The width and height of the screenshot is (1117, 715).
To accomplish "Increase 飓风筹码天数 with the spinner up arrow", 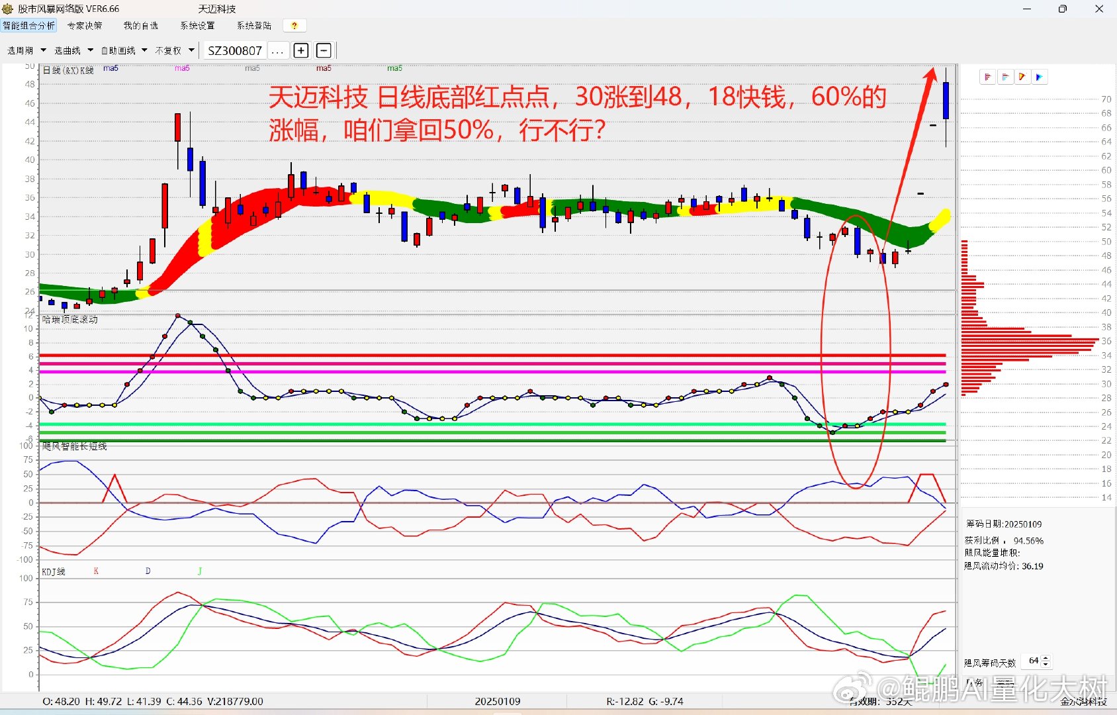I will point(1046,658).
